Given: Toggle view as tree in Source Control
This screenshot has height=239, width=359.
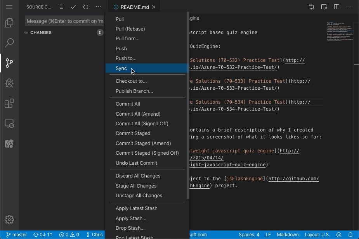Looking at the screenshot, I should tap(61, 7).
